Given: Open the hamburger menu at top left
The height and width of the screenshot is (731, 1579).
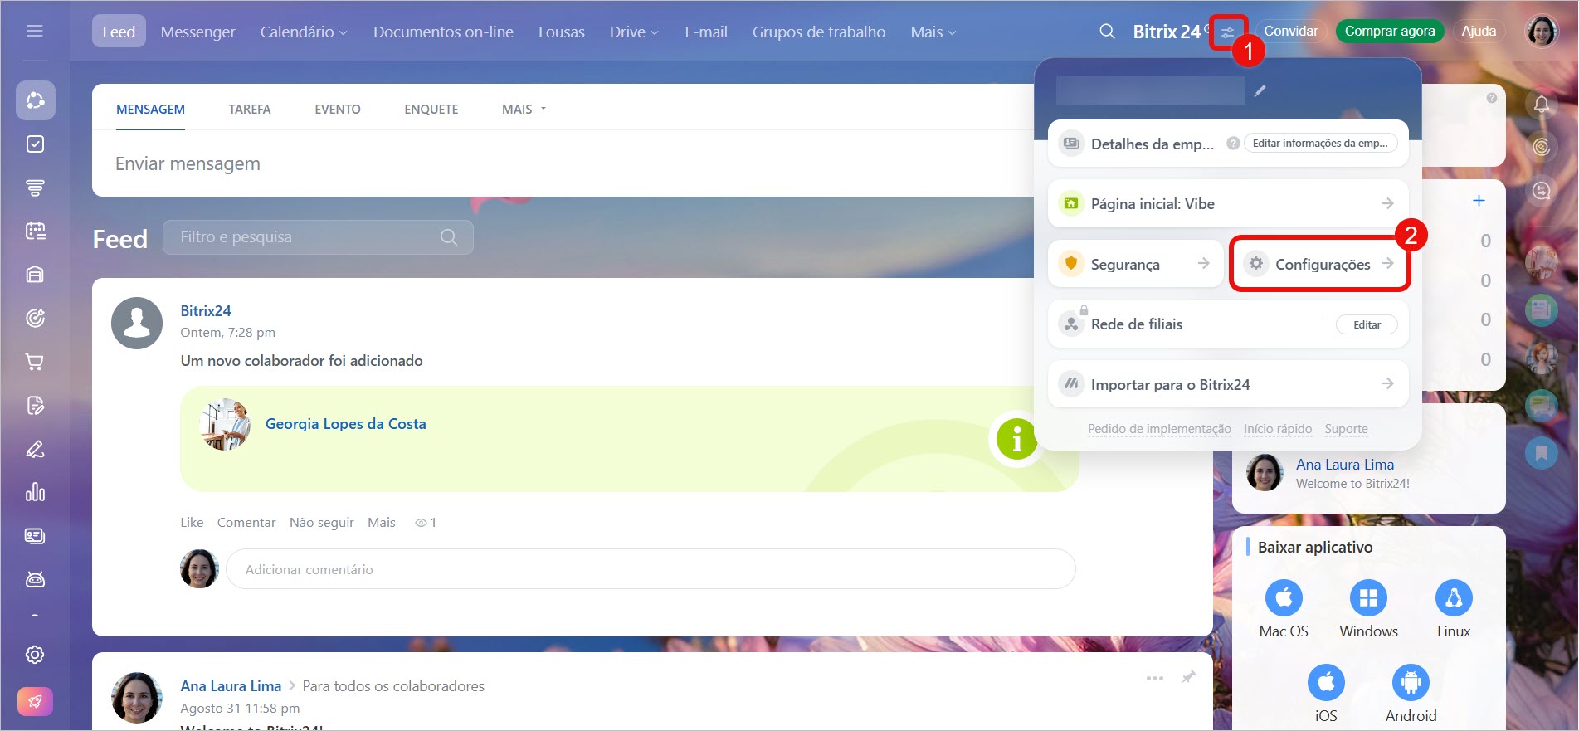Looking at the screenshot, I should tap(35, 31).
